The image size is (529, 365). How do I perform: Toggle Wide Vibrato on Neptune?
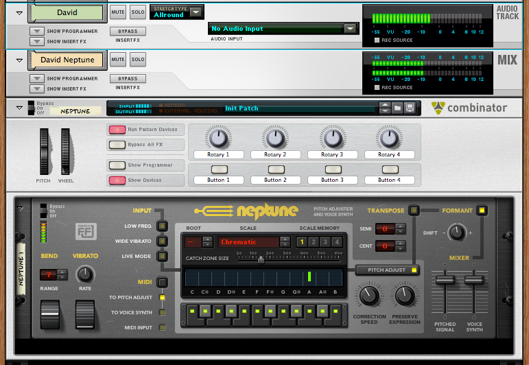pyautogui.click(x=163, y=242)
